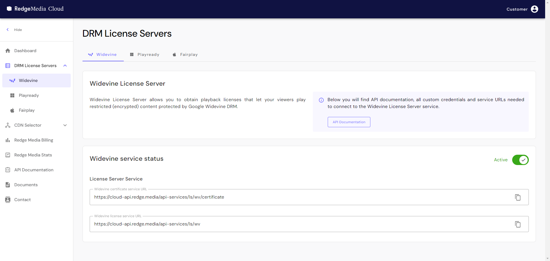Image resolution: width=550 pixels, height=261 pixels.
Task: Expand the CDN Selector chevron
Action: click(65, 125)
